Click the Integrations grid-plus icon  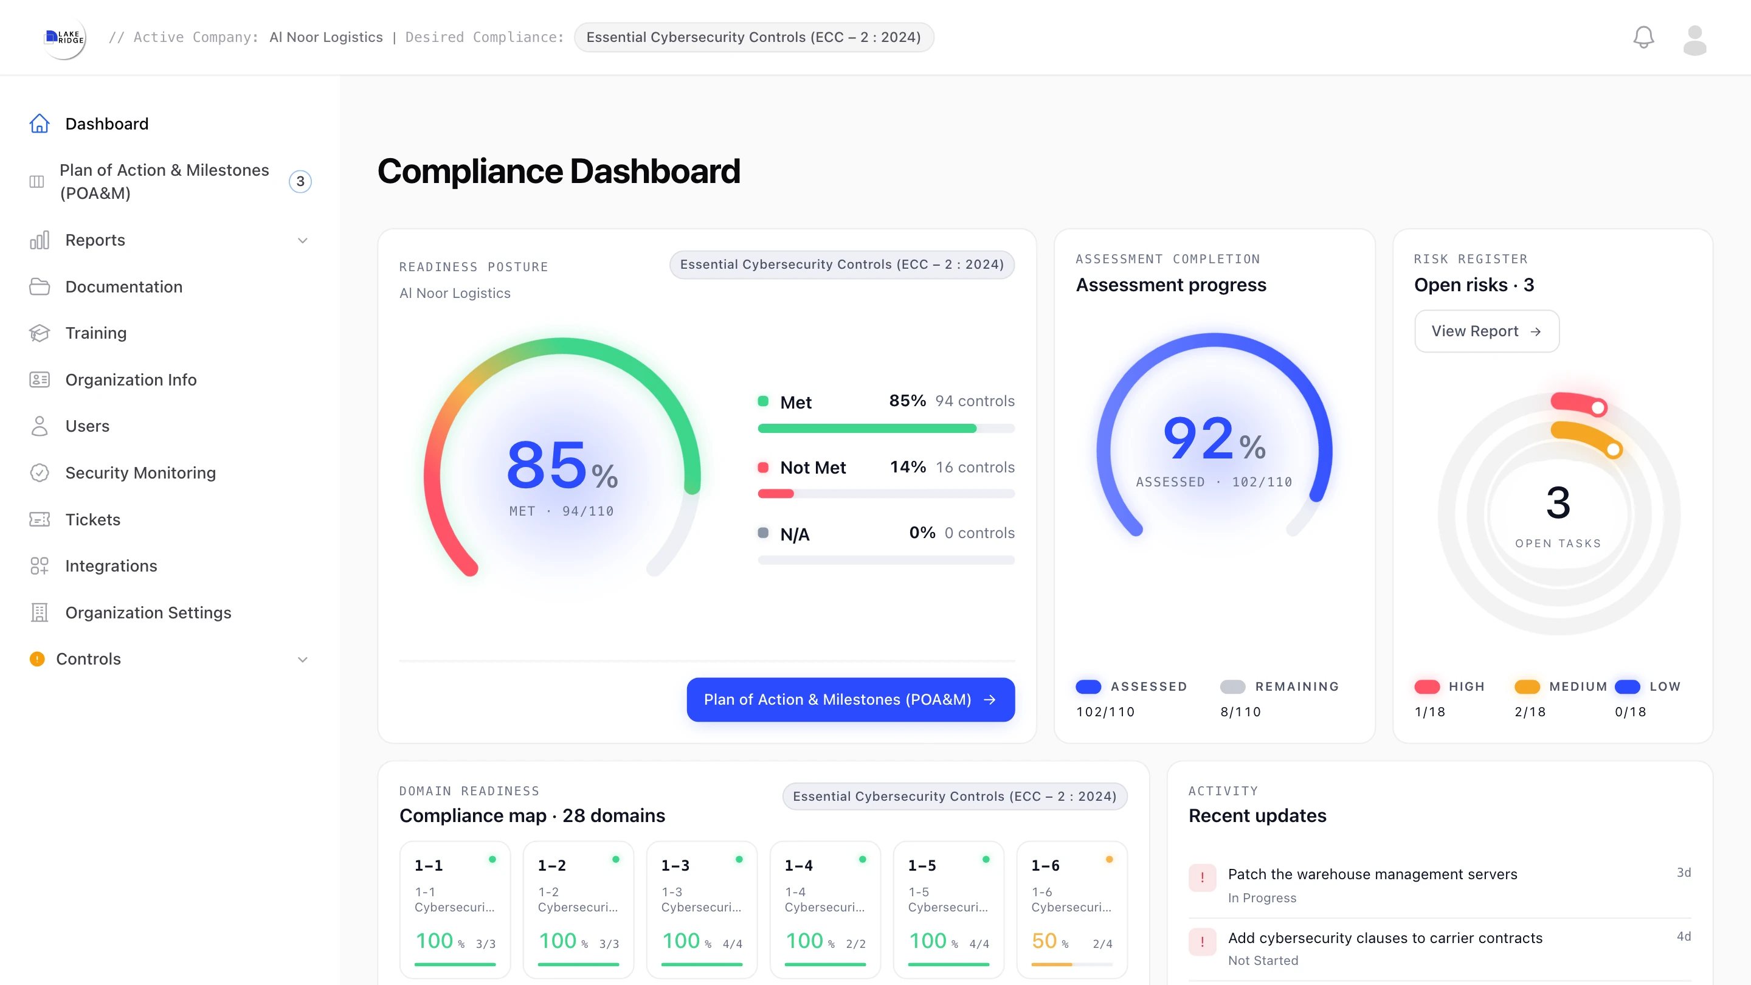[40, 565]
